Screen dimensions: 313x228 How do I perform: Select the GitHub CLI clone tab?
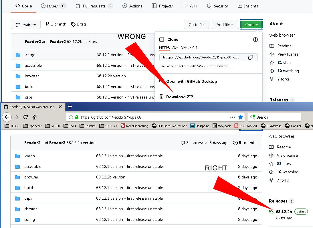coord(189,48)
